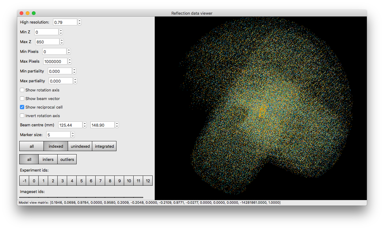
Task: Click the Min Z input field
Action: click(46, 32)
